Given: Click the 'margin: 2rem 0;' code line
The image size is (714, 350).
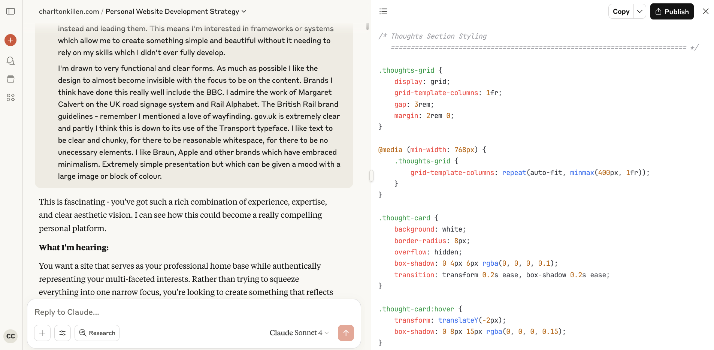Looking at the screenshot, I should click(x=424, y=116).
